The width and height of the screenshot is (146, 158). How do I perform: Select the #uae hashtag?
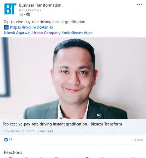88,33
